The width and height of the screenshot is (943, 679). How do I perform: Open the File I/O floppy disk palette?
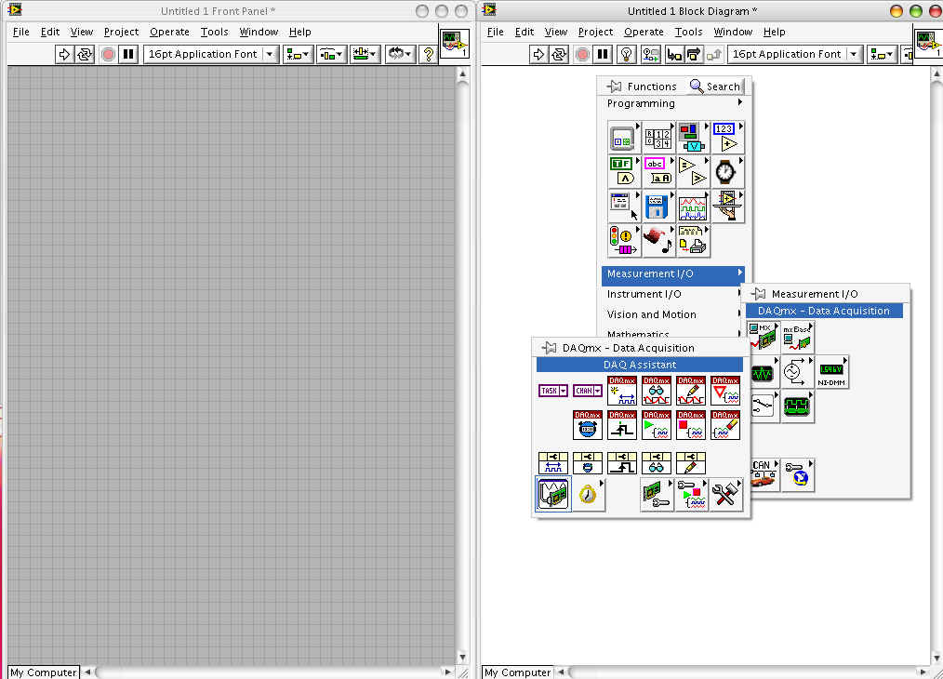pyautogui.click(x=657, y=206)
